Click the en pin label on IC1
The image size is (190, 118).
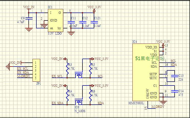coord(52,28)
